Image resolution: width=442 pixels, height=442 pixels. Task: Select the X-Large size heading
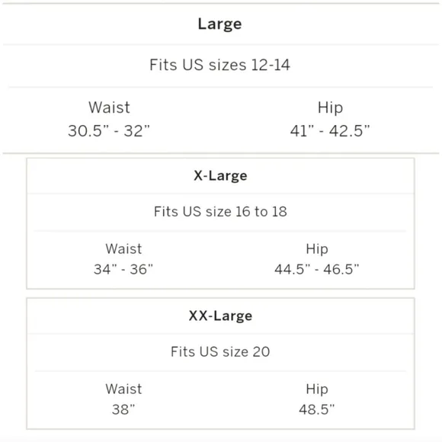coord(220,176)
